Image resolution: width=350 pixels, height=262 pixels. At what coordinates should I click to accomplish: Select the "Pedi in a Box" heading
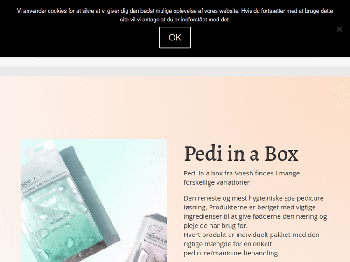pyautogui.click(x=241, y=154)
